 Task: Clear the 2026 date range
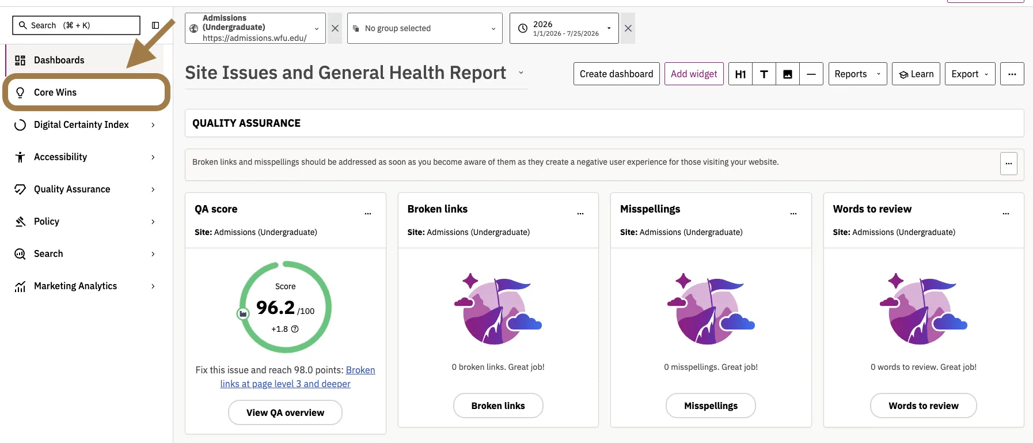pyautogui.click(x=628, y=28)
